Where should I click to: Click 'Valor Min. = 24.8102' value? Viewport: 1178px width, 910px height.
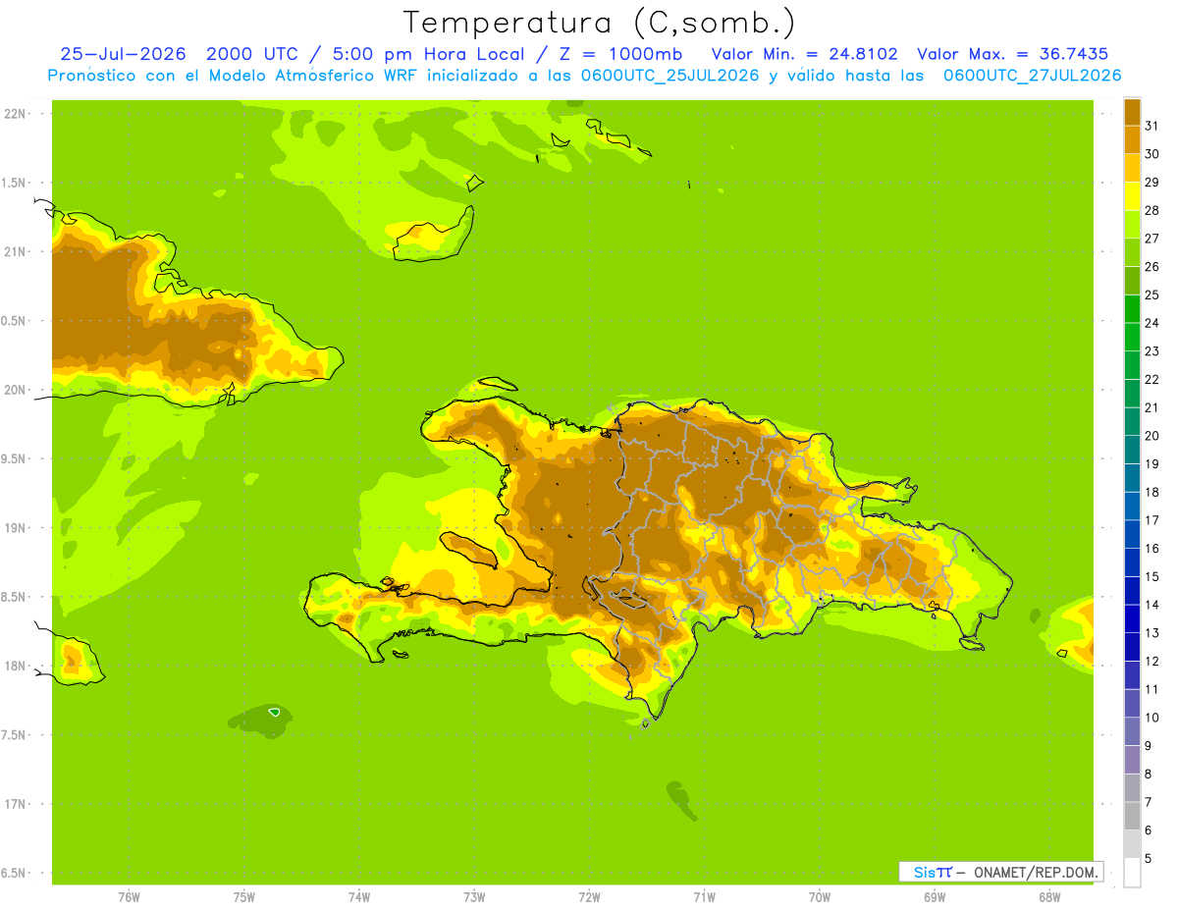click(x=804, y=54)
